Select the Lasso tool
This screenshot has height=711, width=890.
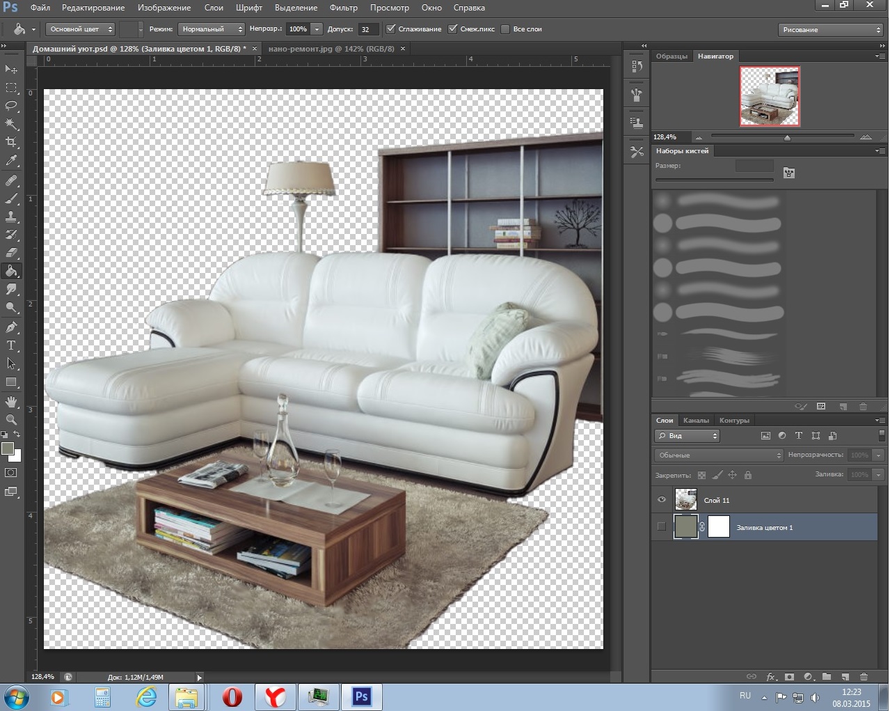(x=11, y=106)
